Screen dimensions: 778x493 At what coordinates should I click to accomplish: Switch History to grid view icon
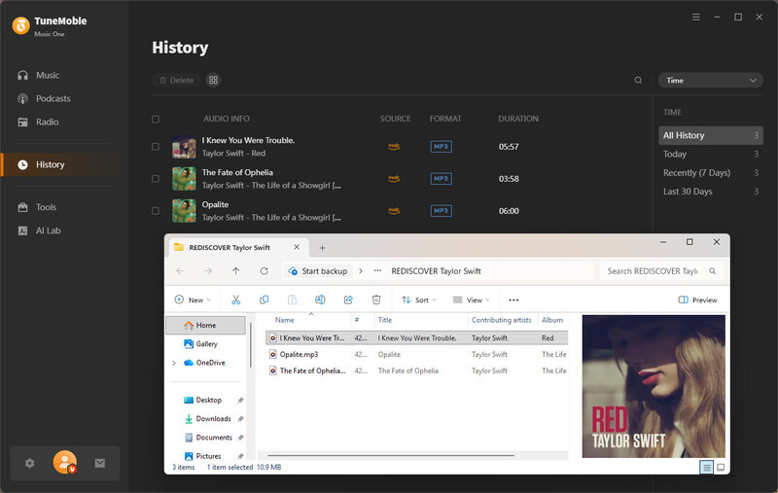[x=213, y=81]
